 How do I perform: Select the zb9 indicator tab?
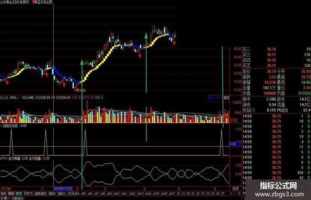(109, 193)
